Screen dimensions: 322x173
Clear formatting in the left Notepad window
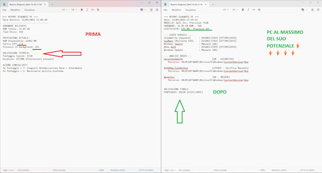pyautogui.click(x=98, y=10)
